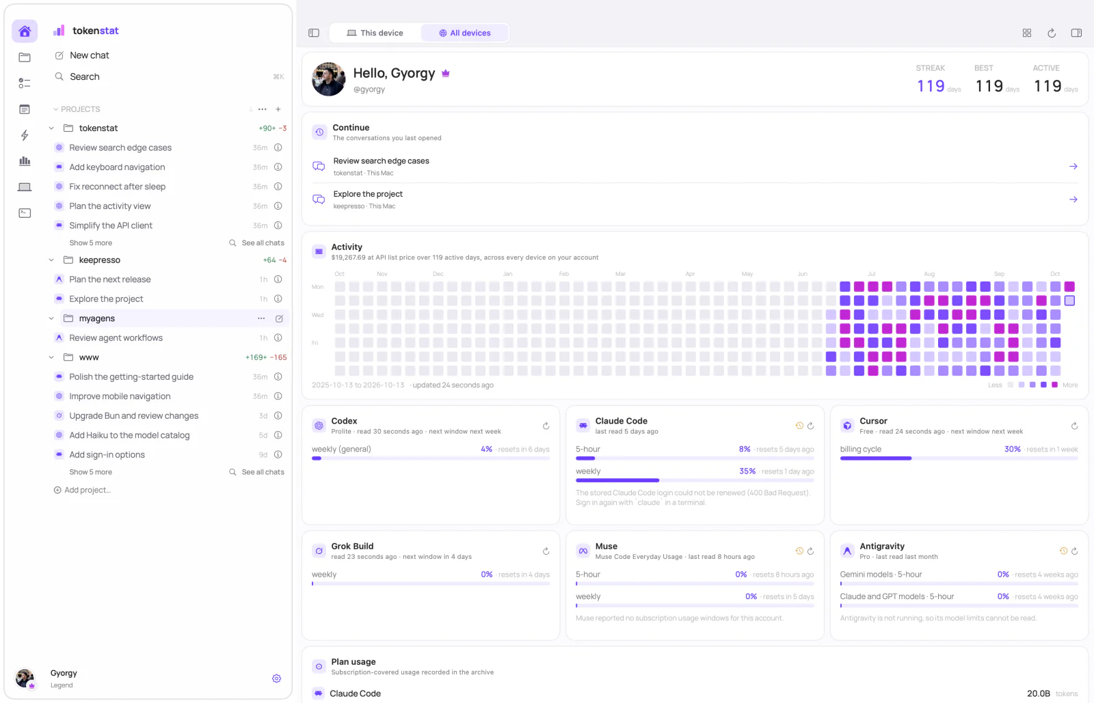Image resolution: width=1094 pixels, height=703 pixels.
Task: Open the terminal icon in left rail
Action: 25,213
